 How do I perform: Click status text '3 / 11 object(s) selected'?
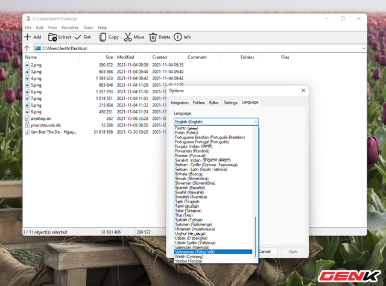pos(45,232)
